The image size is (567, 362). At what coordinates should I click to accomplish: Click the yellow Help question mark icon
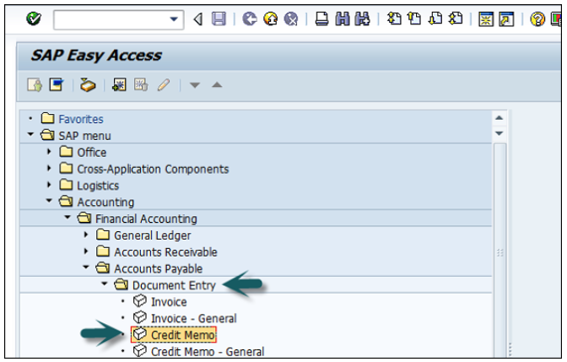click(x=537, y=19)
